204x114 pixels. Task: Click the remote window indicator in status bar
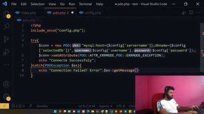pos(4,106)
